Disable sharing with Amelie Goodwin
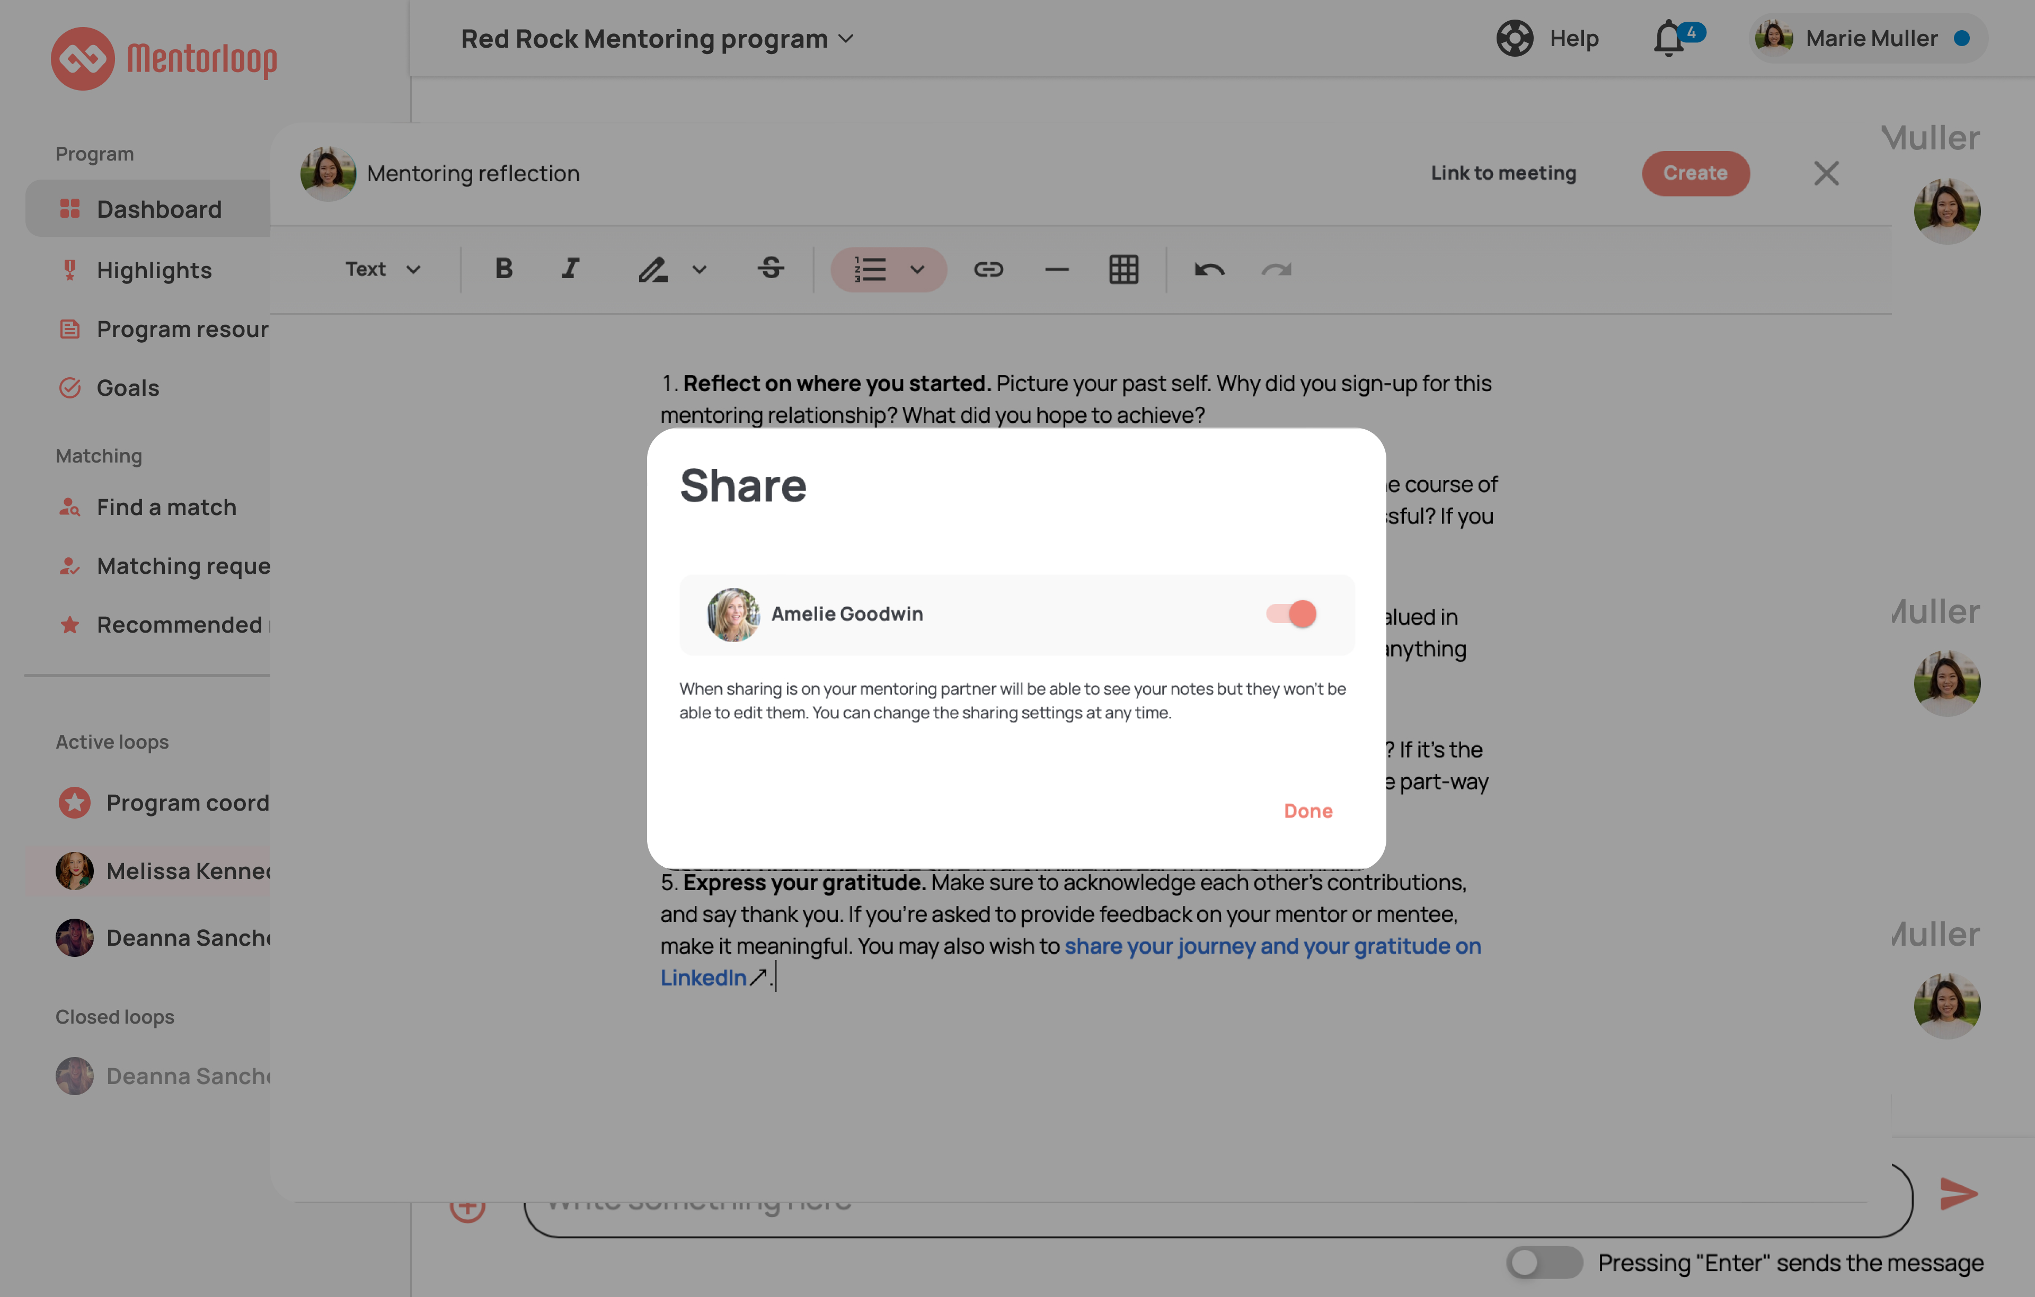 (1290, 614)
